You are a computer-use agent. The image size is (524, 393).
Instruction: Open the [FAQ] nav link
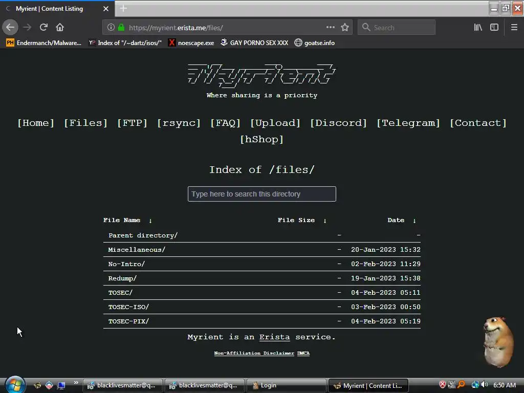pos(226,123)
